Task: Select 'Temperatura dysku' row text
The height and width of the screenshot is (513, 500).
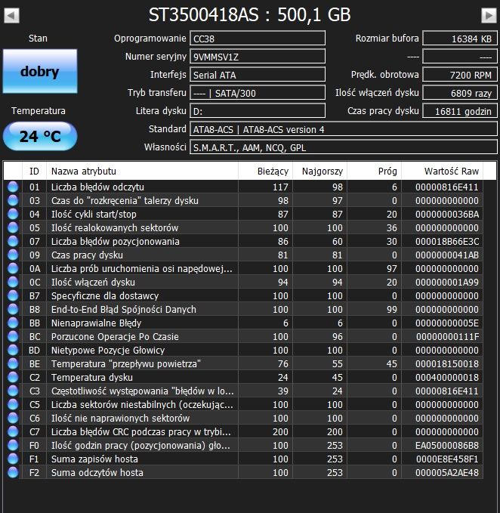Action: 92,377
